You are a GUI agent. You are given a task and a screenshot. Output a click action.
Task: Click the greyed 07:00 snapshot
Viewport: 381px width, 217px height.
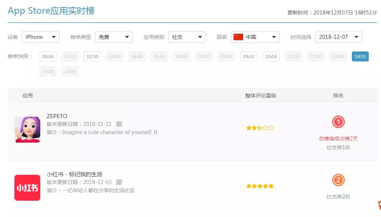204,57
